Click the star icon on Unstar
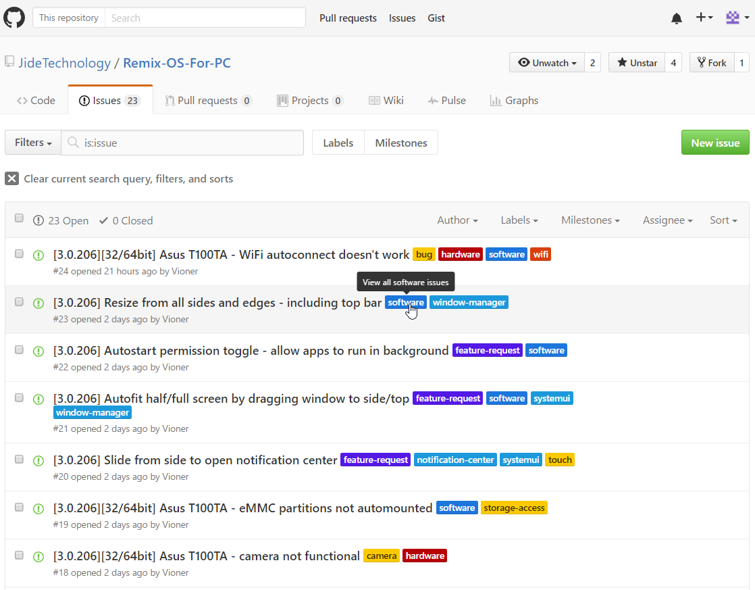Viewport: 755px width, 590px height. click(622, 62)
